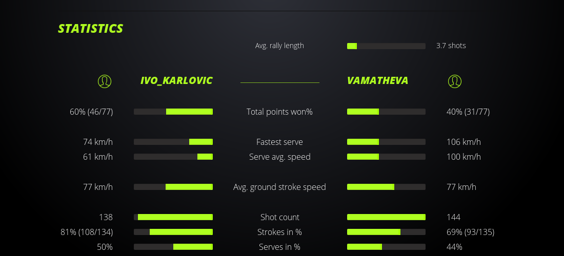
Task: Click the Avg. rally length progress bar
Action: pos(386,46)
